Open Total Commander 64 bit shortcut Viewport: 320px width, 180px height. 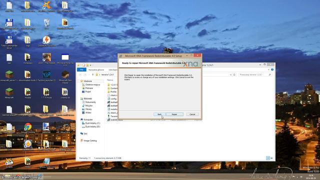(x=9, y=42)
